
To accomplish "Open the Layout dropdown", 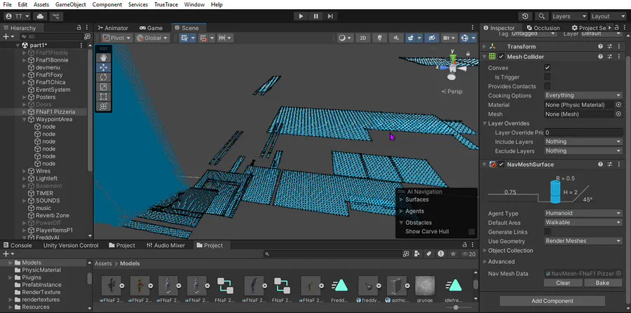I will coord(608,16).
